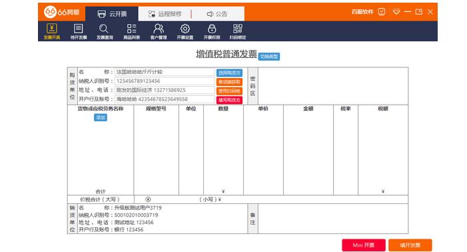
Task: Click the 密码区 password area box
Action: tap(333, 86)
